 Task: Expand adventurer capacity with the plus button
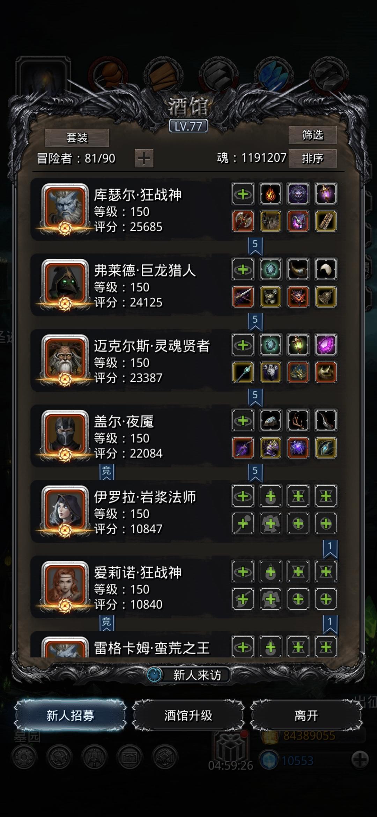144,159
